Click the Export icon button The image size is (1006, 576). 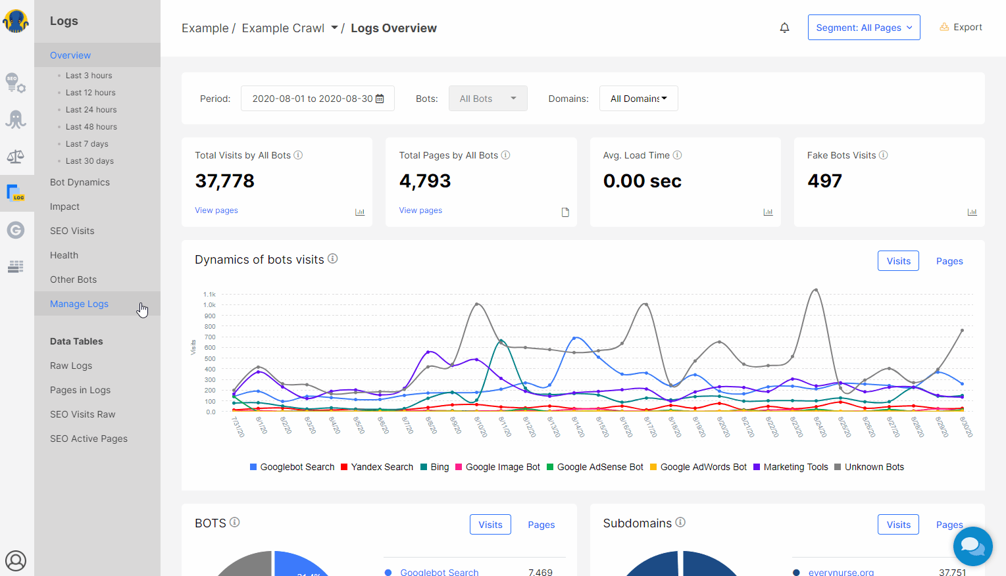[961, 27]
